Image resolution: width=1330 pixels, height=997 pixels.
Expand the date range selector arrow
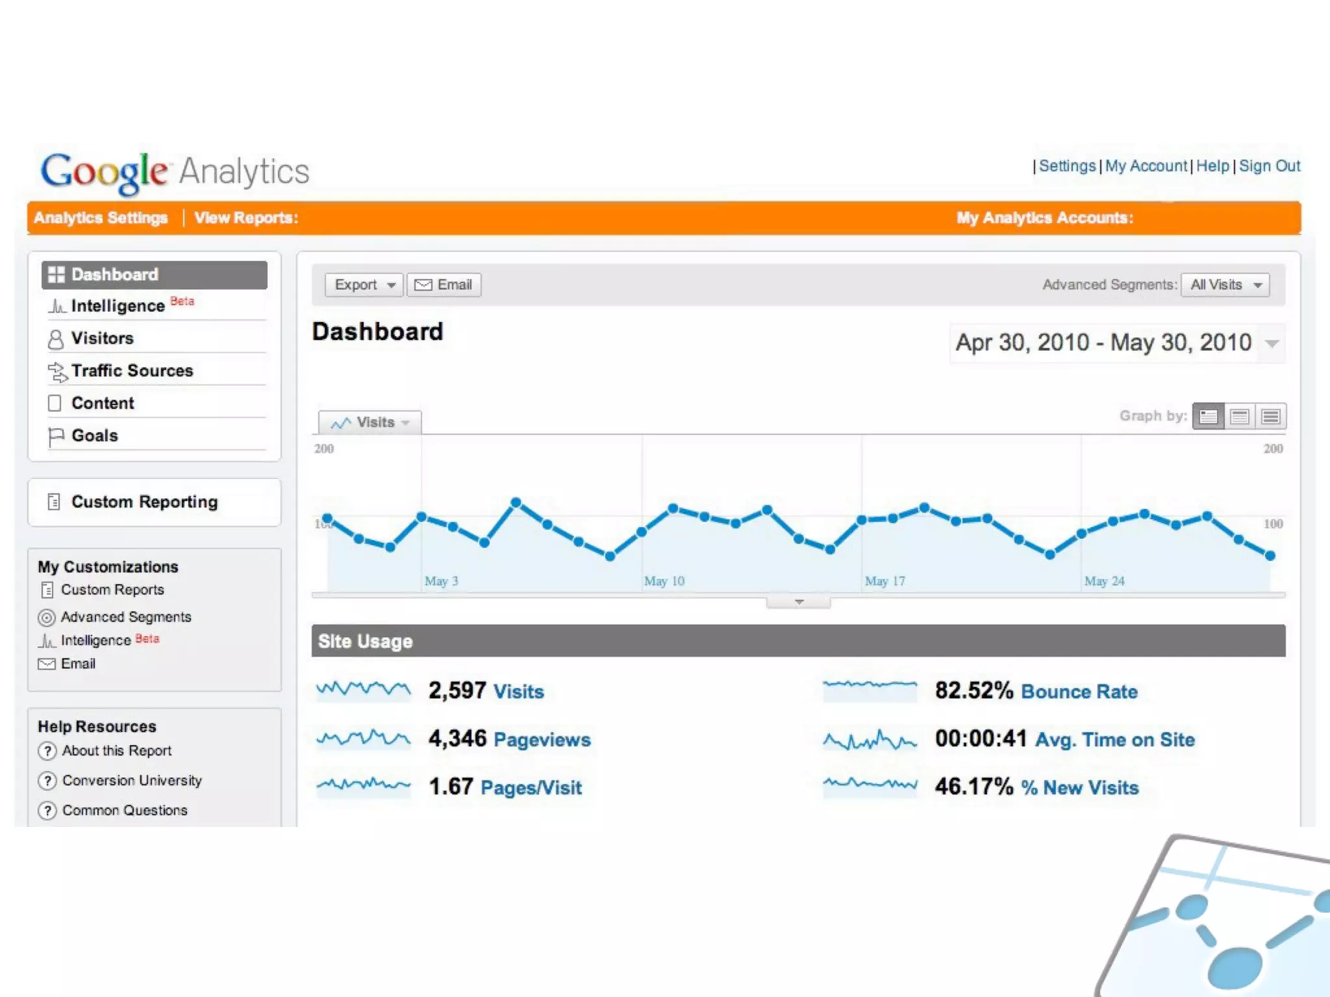[1272, 343]
